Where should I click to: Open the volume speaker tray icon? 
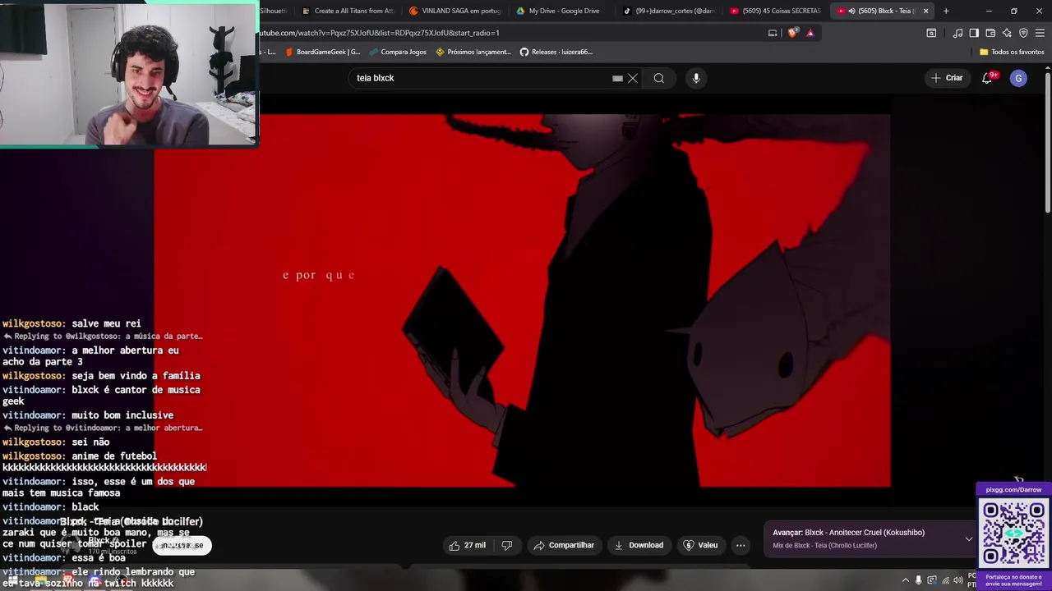coord(957,580)
